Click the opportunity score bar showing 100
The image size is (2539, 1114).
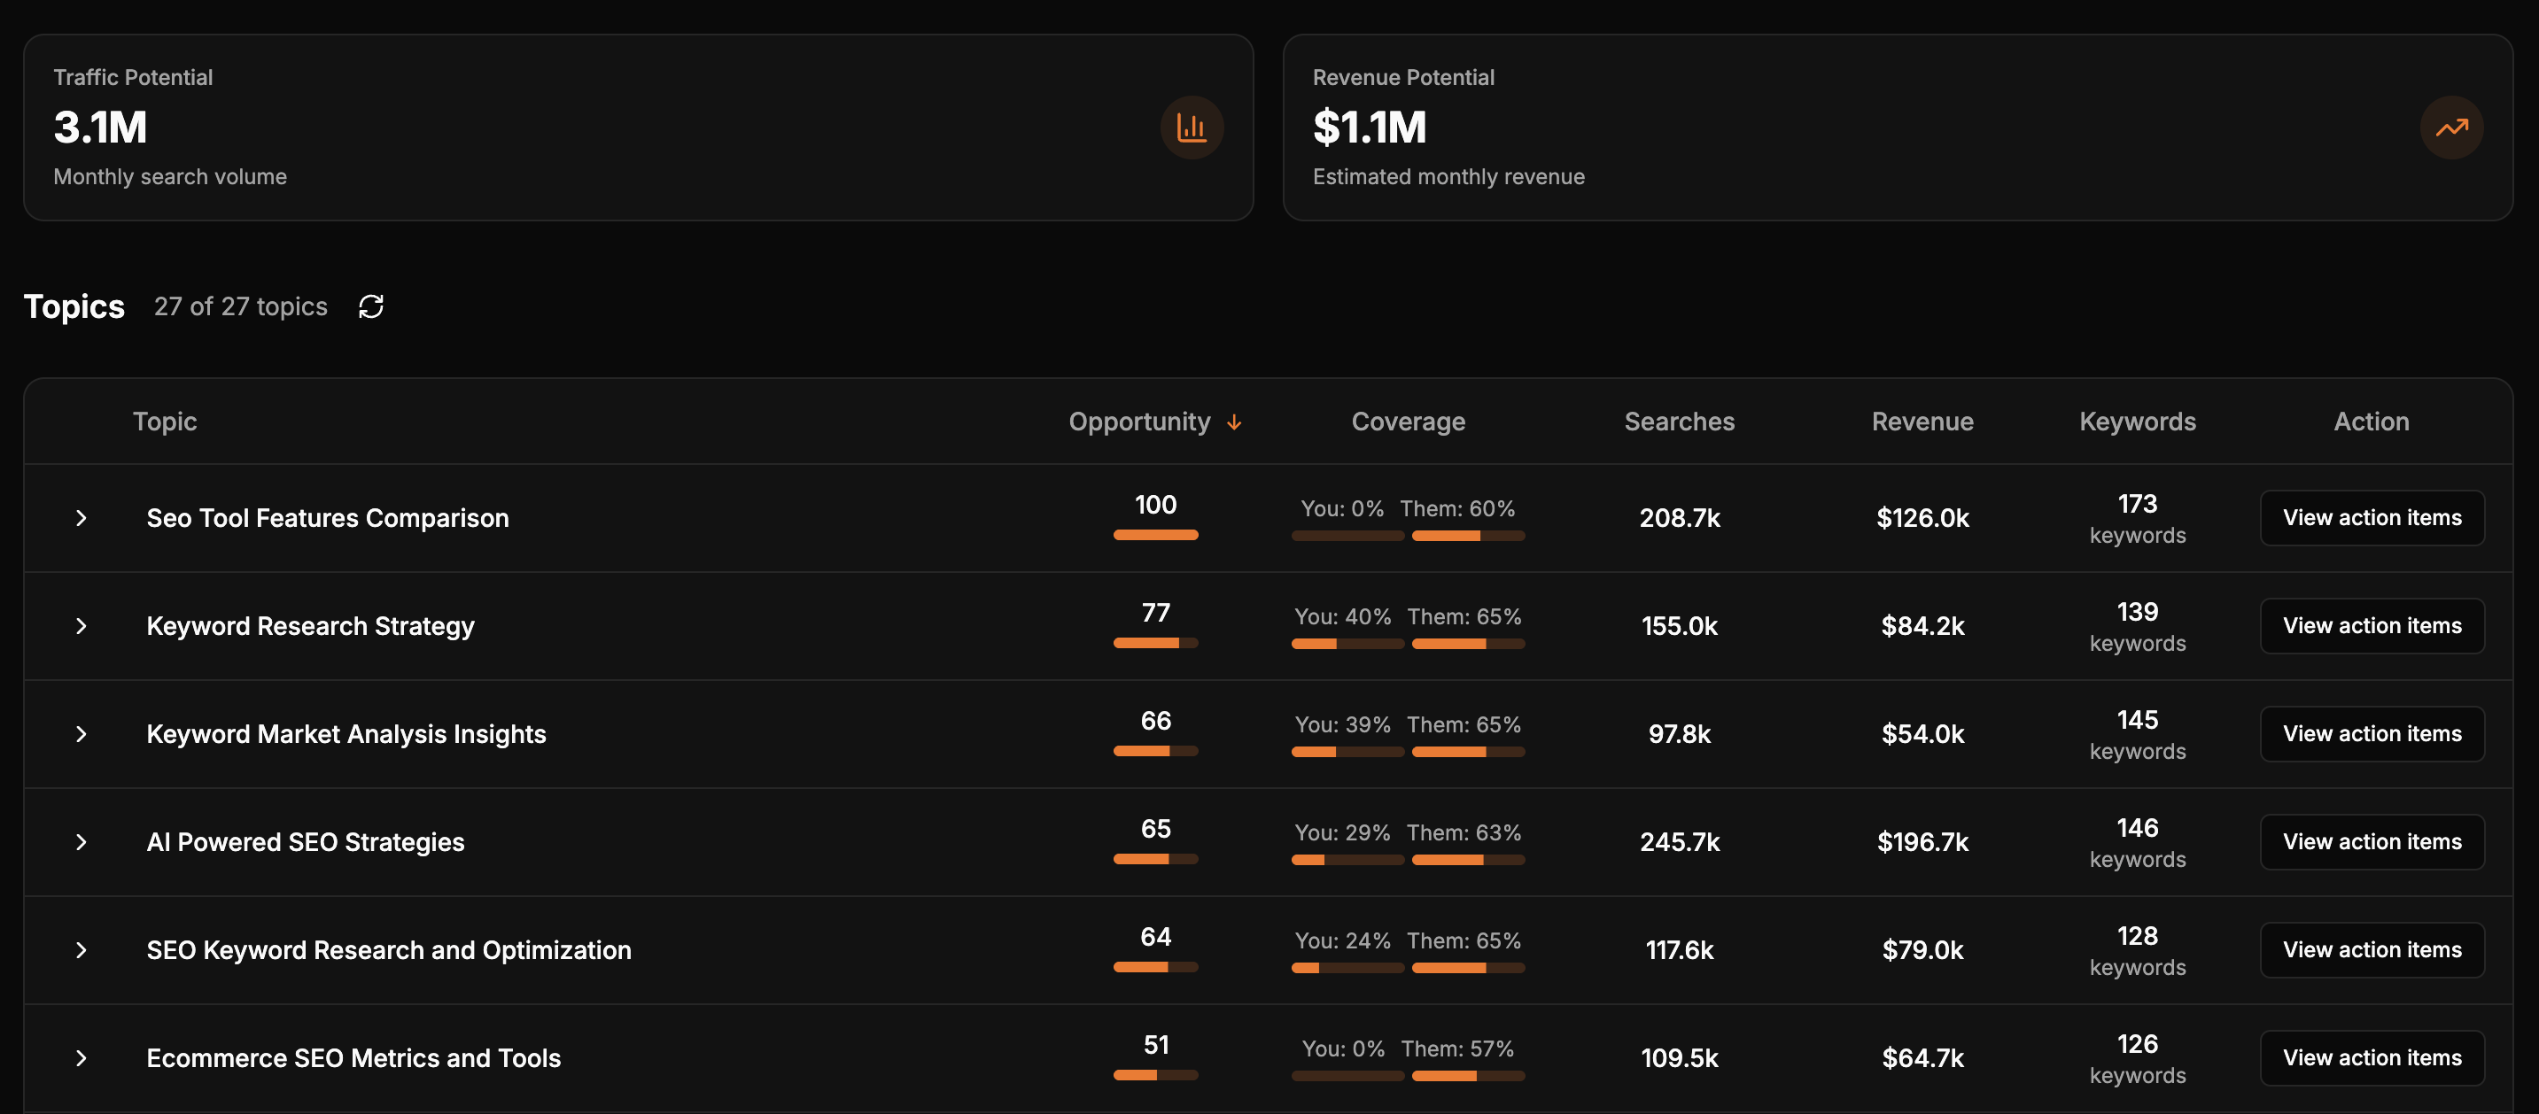point(1155,535)
